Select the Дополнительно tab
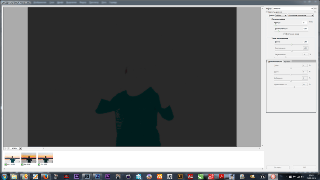This screenshot has width=320, height=180. click(275, 61)
